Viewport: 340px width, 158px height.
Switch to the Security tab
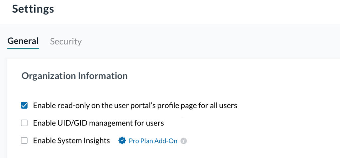pos(66,41)
